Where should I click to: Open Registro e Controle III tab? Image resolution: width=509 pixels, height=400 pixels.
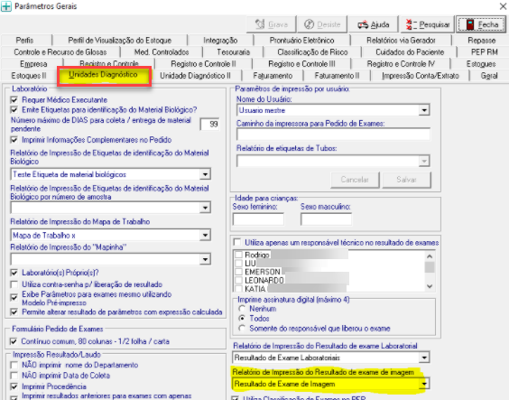click(301, 64)
